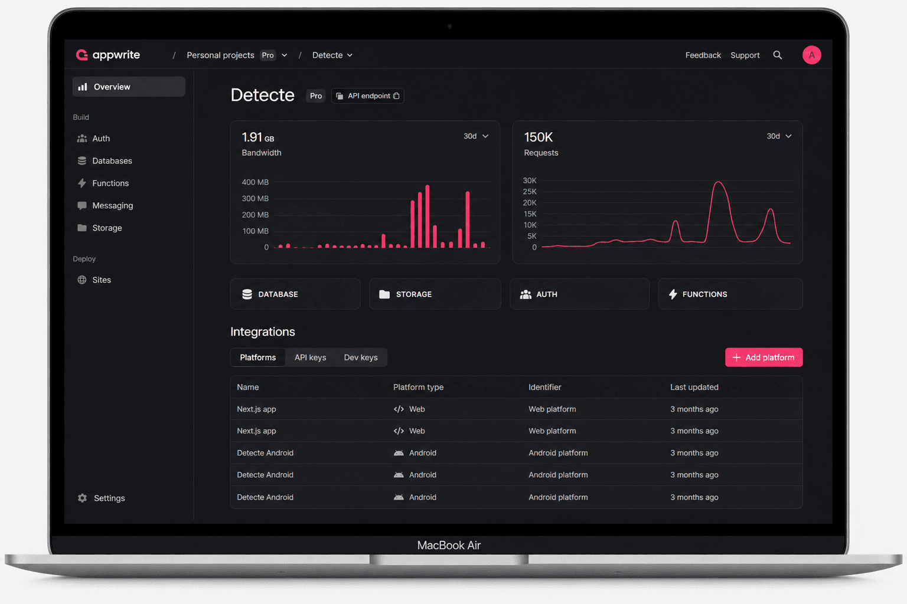Click the AUTH card users icon
Viewport: 907px width, 604px height.
click(x=526, y=294)
